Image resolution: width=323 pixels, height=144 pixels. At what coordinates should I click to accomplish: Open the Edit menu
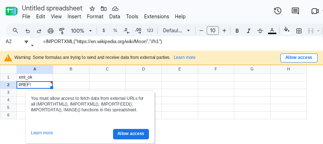[x=41, y=17]
